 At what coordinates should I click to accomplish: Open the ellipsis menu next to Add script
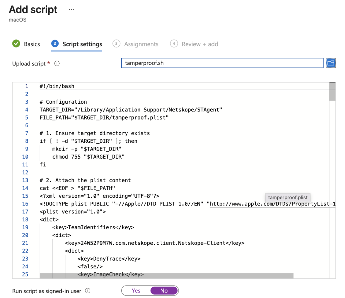click(71, 10)
